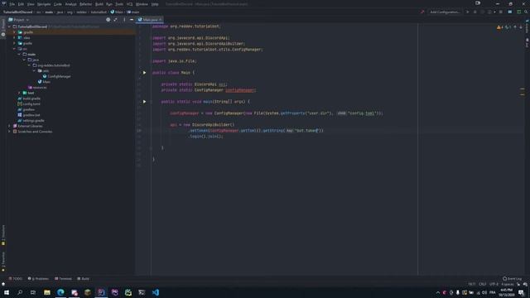Open Search Everywhere magnifier icon
Screen dimensions: 530x298
tap(526, 12)
